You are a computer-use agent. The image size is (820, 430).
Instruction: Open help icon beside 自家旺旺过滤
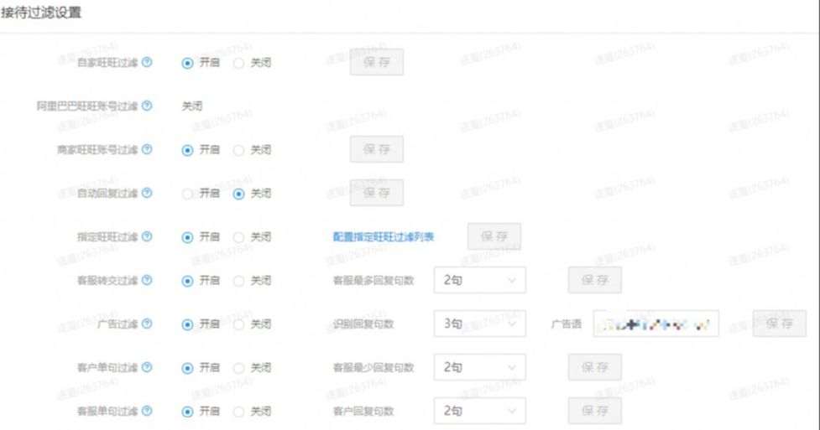(148, 62)
